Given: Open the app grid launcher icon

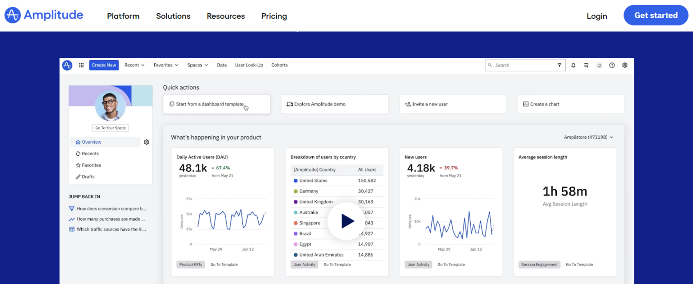Looking at the screenshot, I should [x=81, y=65].
